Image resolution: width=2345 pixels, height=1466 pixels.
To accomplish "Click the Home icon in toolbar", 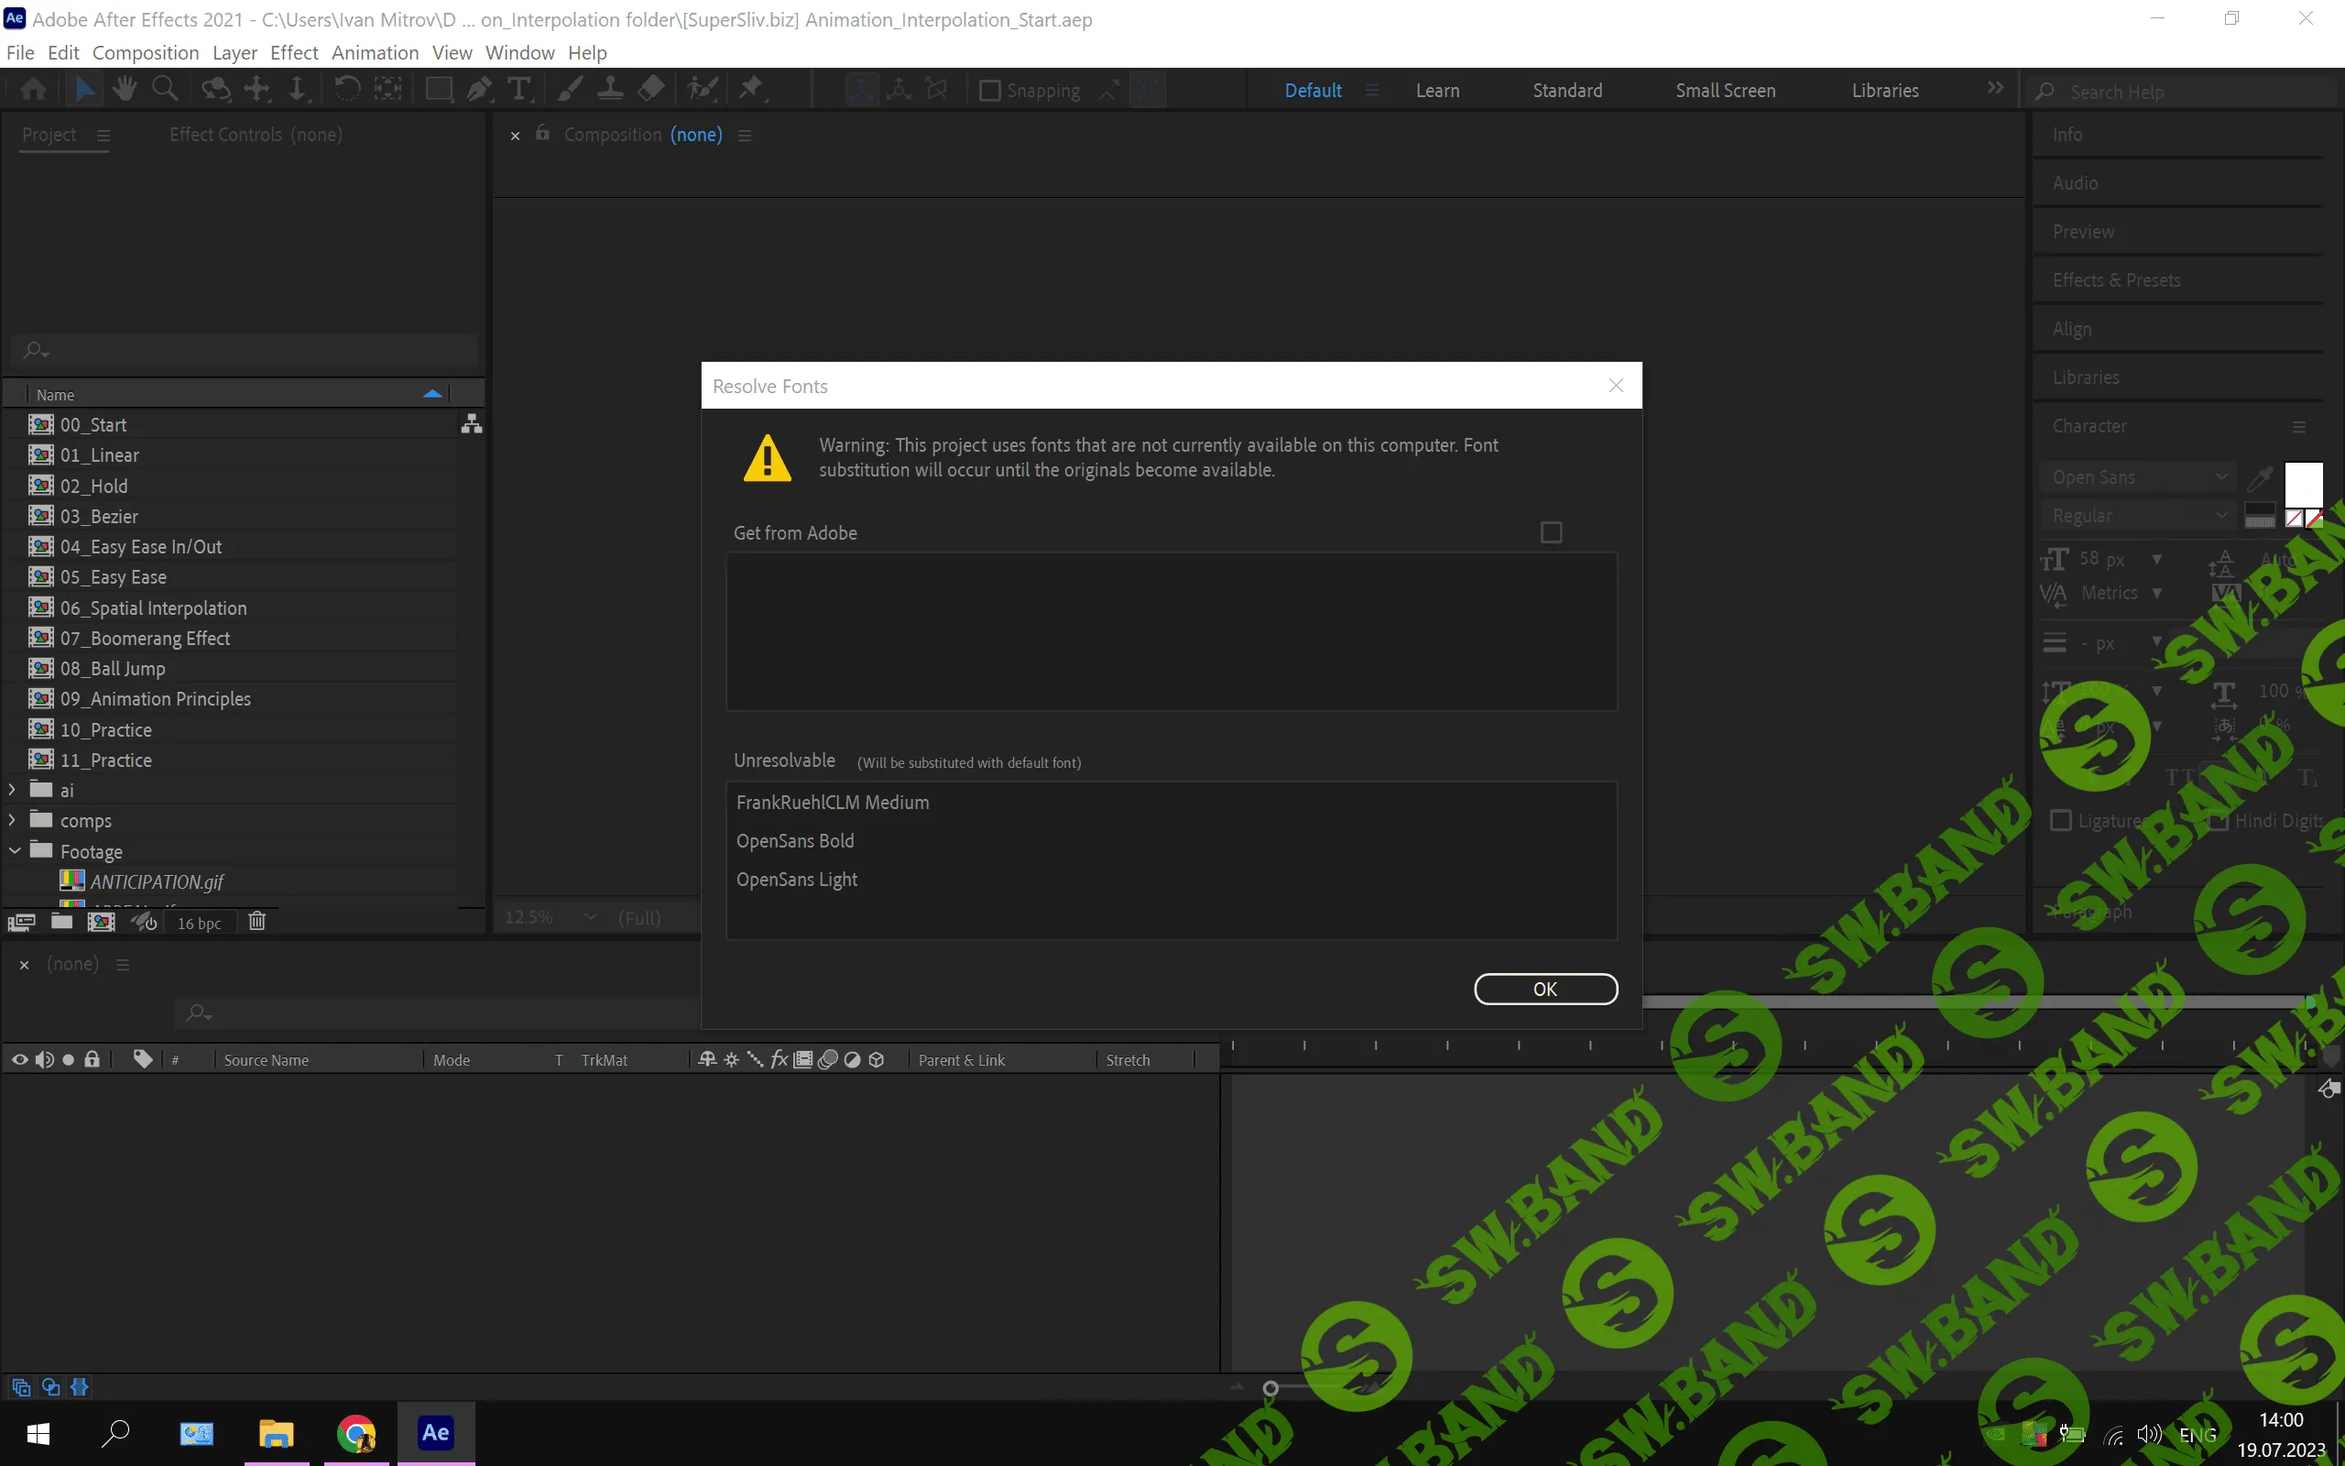I will (x=33, y=90).
